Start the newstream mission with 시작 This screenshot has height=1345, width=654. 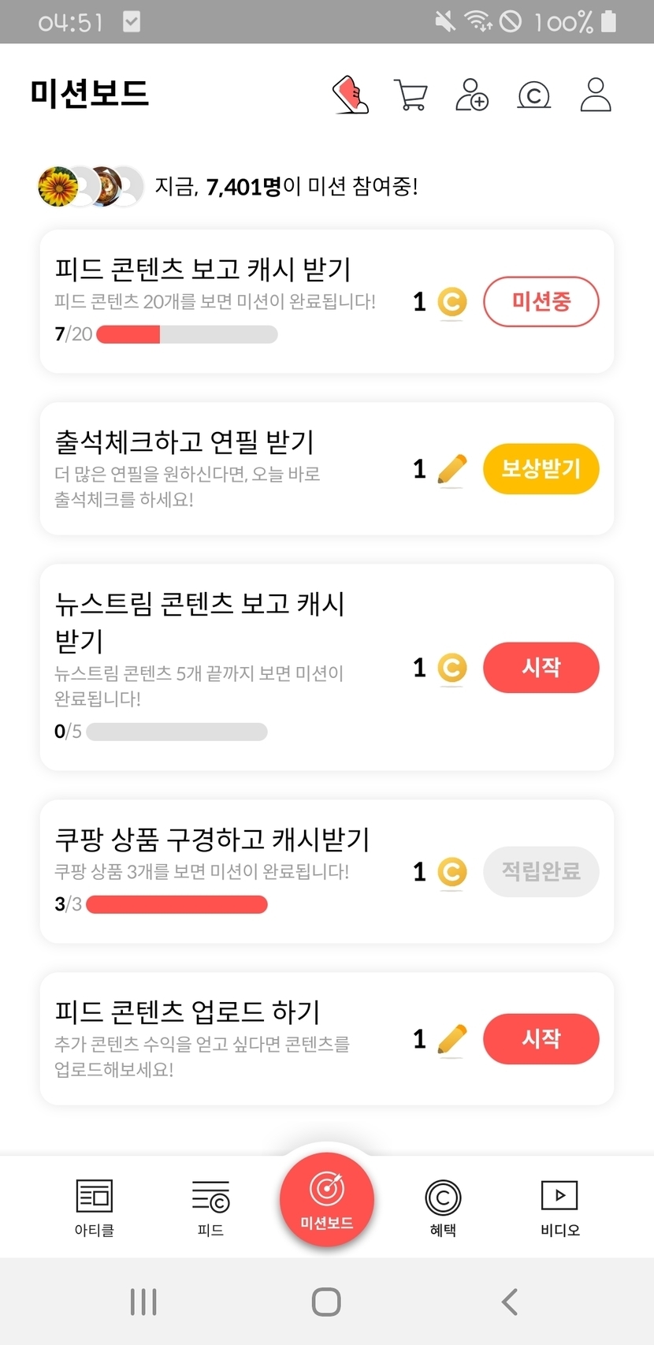541,668
